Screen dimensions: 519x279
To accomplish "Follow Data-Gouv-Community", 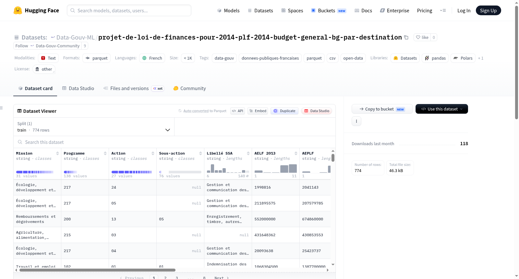I will pyautogui.click(x=47, y=46).
